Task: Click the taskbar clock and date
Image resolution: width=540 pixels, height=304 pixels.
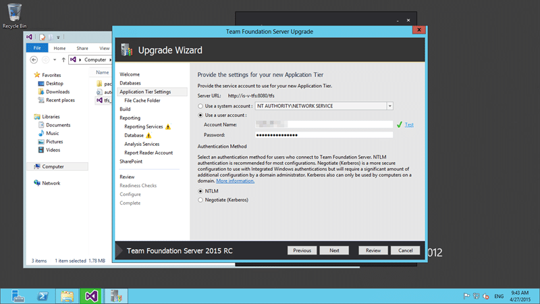Action: point(520,296)
